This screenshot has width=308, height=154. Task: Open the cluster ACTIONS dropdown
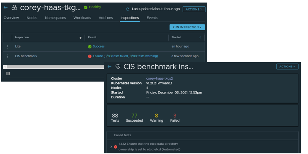(194, 9)
